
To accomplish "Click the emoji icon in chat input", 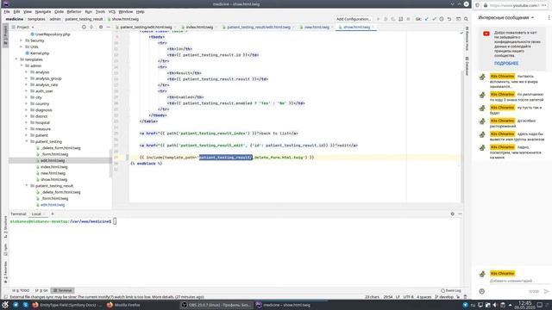I will point(482,291).
